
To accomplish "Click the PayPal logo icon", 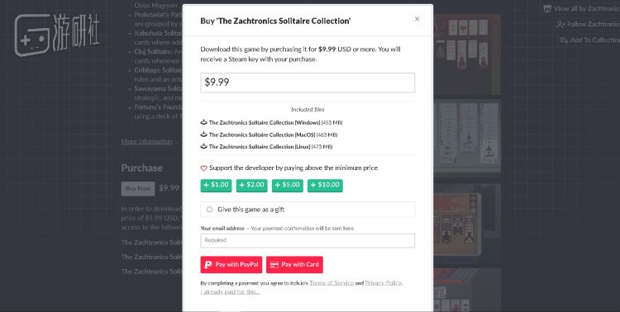I will (x=208, y=265).
